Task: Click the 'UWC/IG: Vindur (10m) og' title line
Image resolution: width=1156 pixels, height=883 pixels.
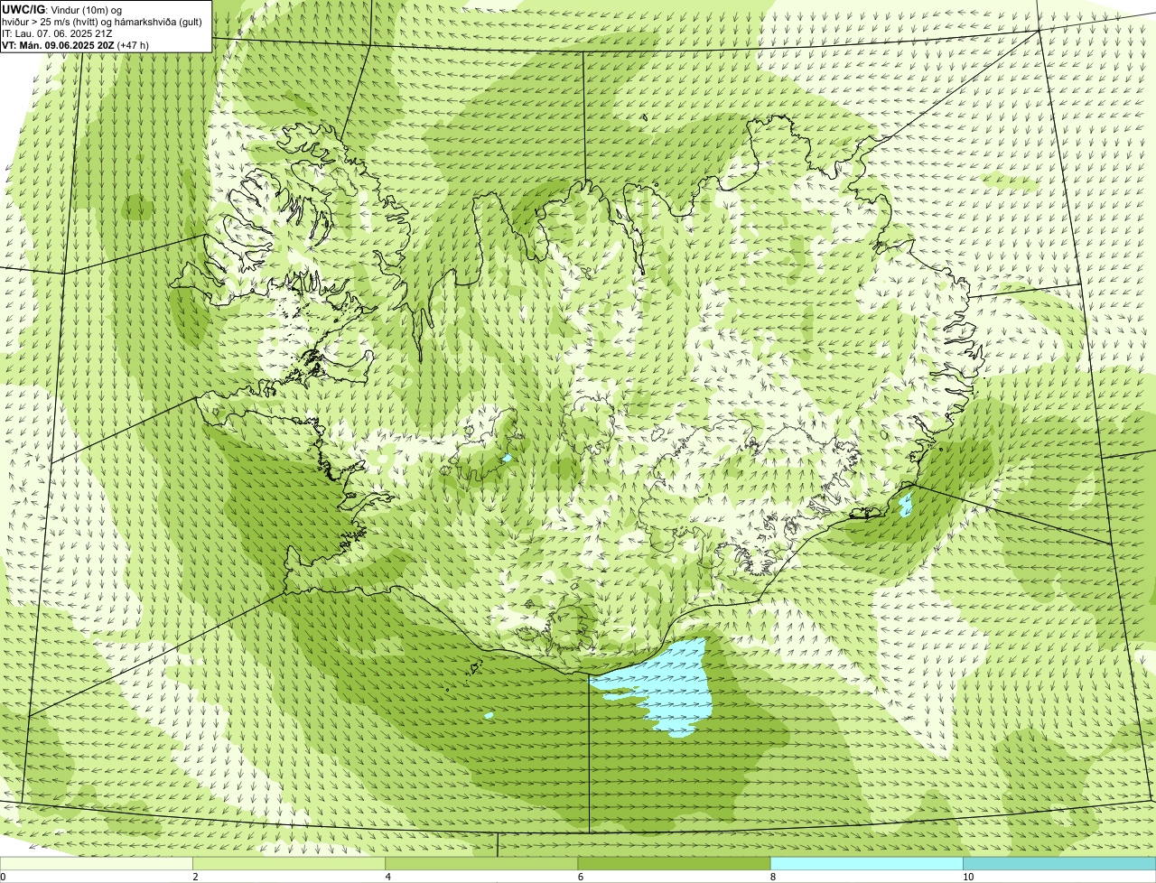Action: pos(62,9)
